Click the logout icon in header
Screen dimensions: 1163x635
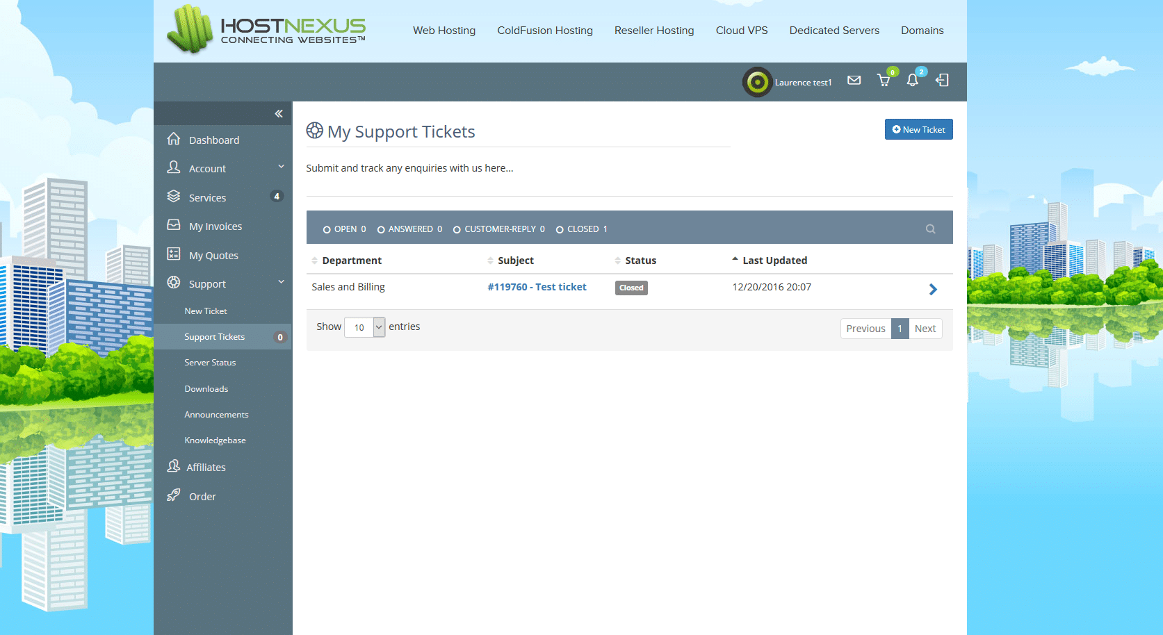[942, 81]
